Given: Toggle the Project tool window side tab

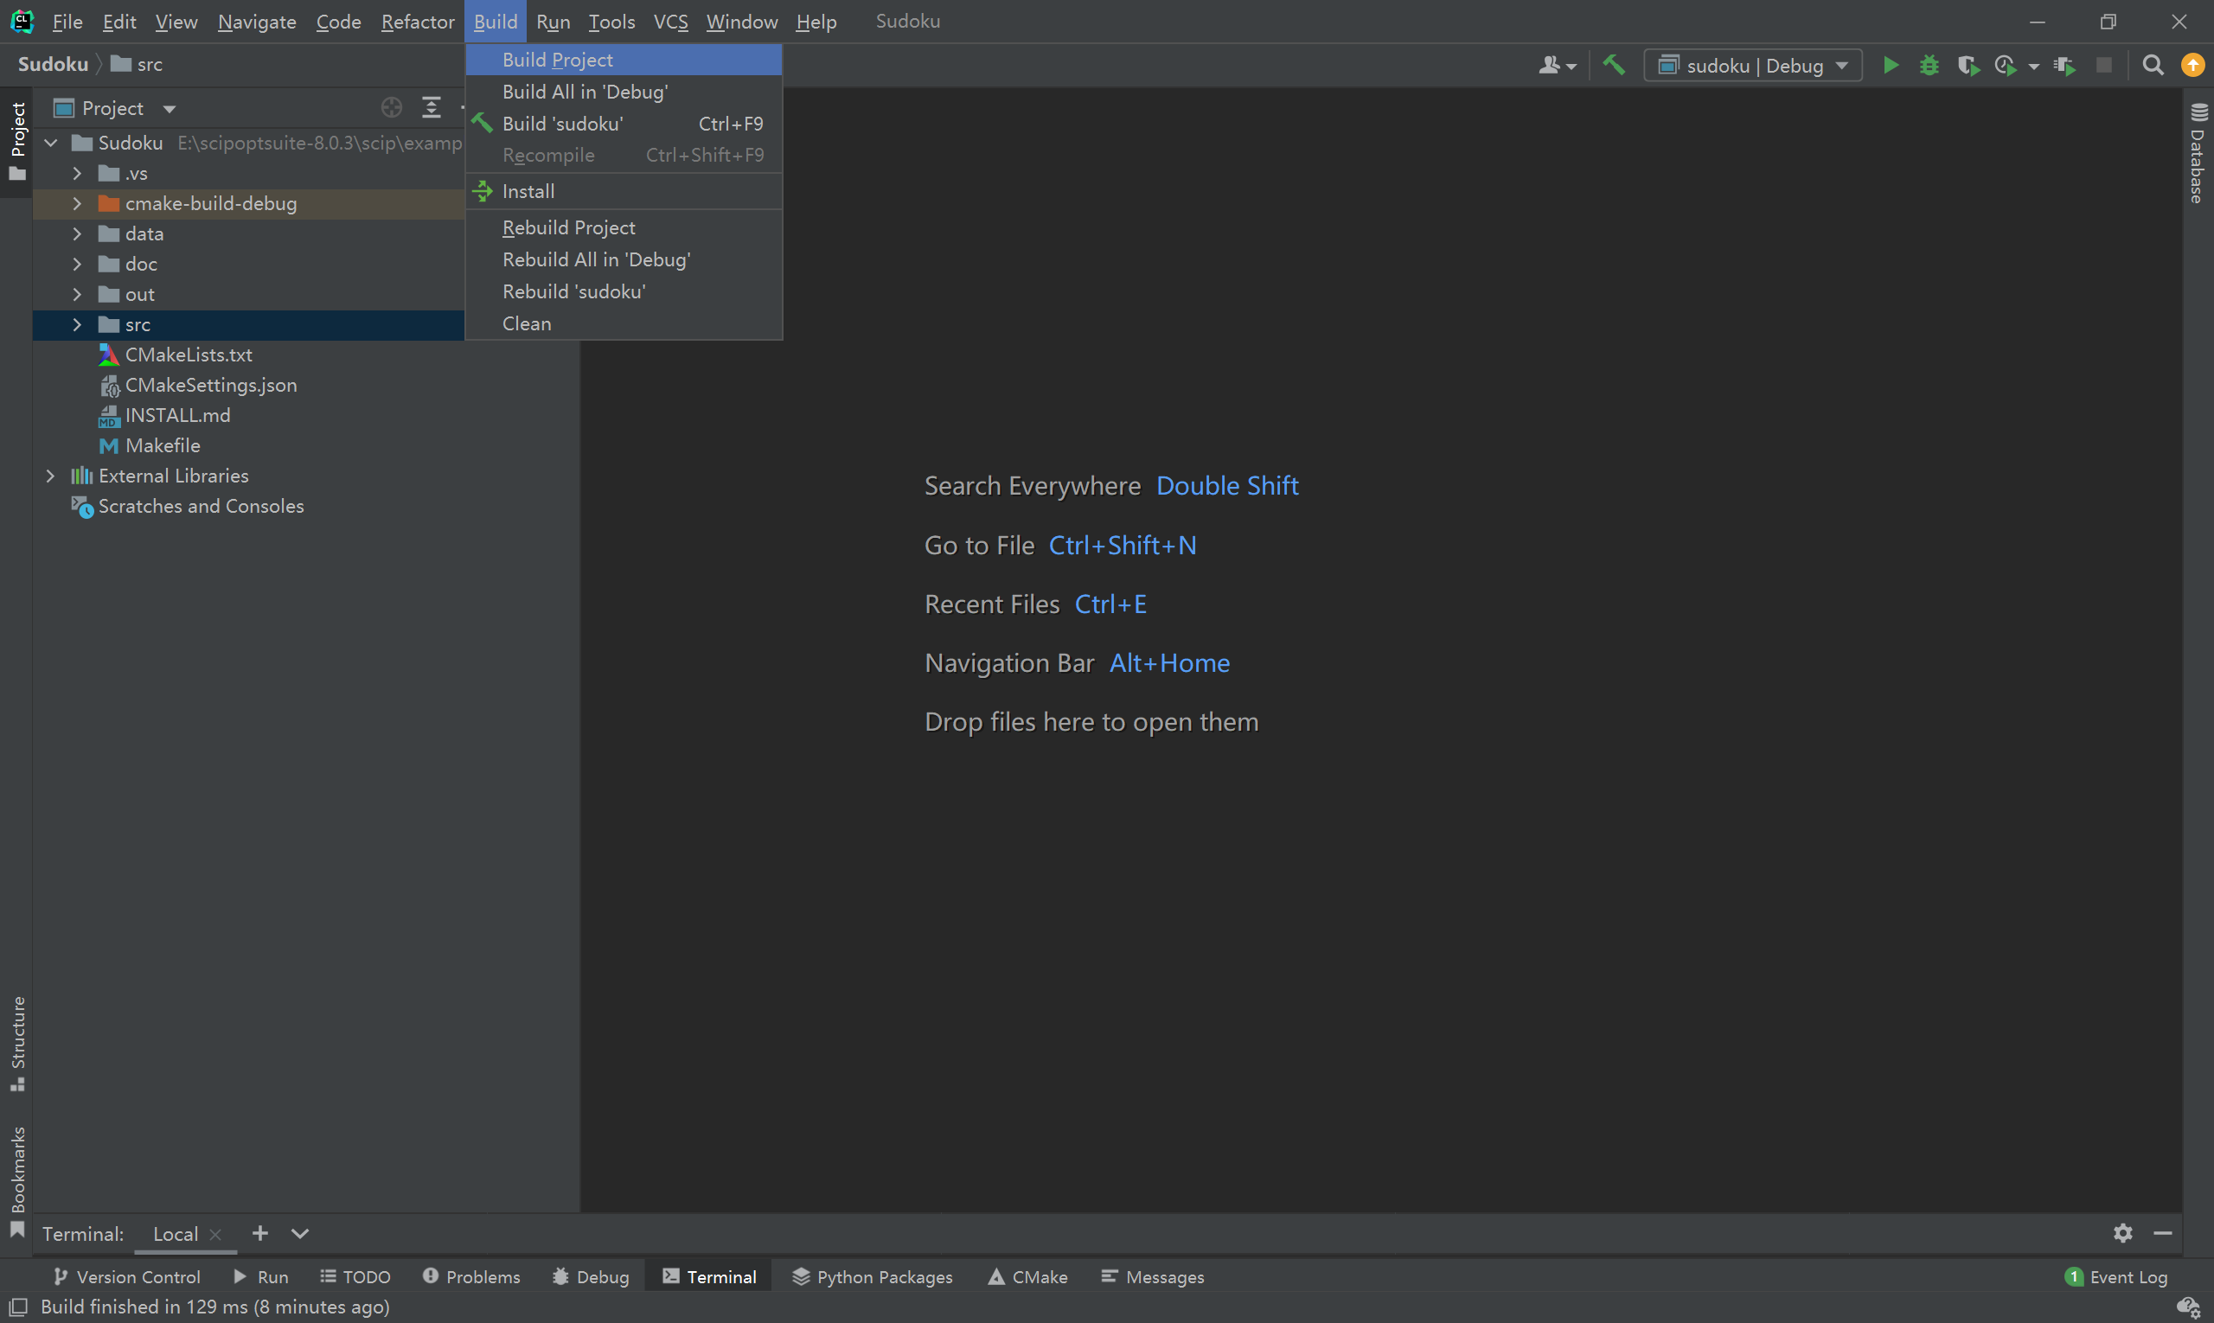Looking at the screenshot, I should point(17,141).
